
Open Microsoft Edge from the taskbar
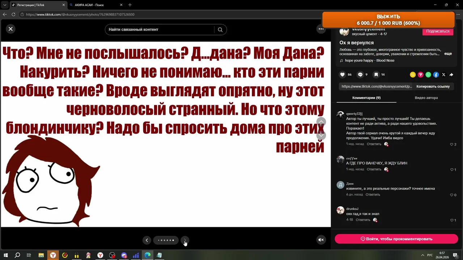pyautogui.click(x=148, y=255)
